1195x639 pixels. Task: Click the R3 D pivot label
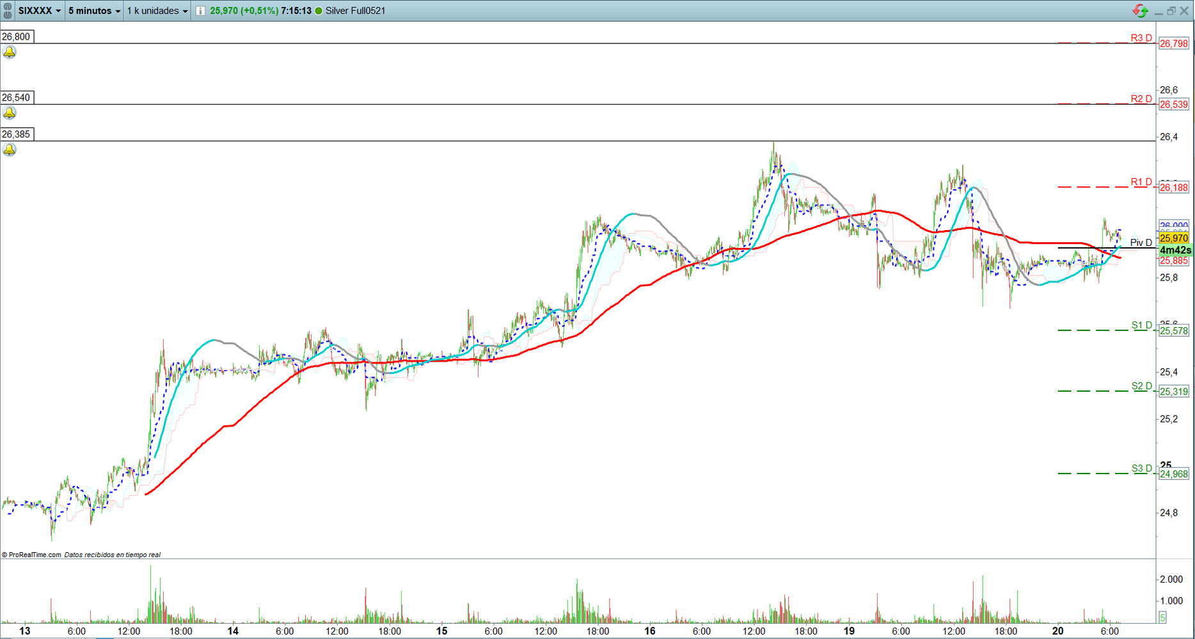coord(1141,38)
